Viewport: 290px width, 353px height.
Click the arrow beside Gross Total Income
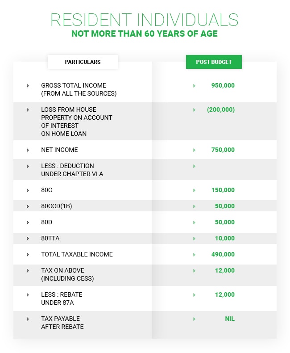pyautogui.click(x=28, y=85)
